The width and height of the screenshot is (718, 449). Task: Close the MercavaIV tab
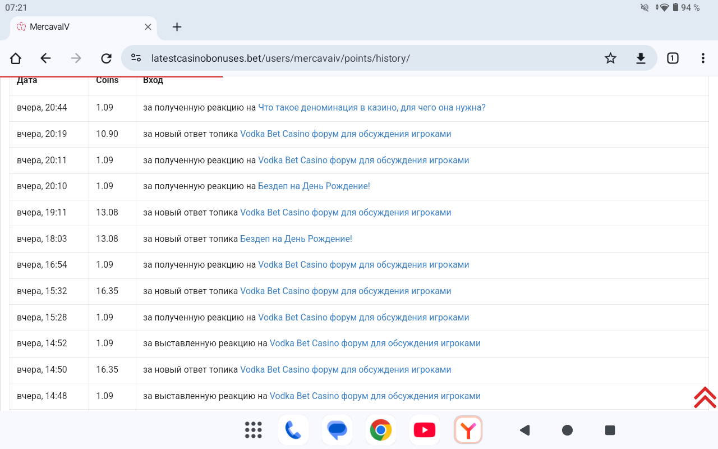pos(148,27)
